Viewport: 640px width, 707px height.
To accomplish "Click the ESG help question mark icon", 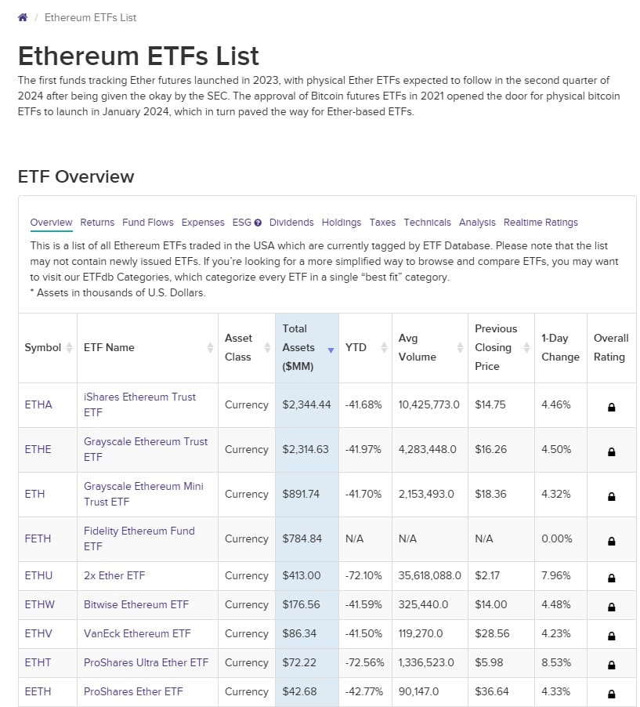I will point(258,223).
